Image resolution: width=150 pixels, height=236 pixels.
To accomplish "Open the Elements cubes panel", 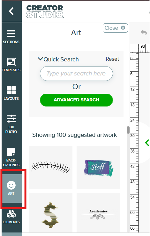I will [x=11, y=216].
